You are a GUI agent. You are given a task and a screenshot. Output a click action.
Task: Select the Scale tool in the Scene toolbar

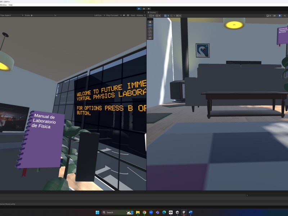click(150, 31)
